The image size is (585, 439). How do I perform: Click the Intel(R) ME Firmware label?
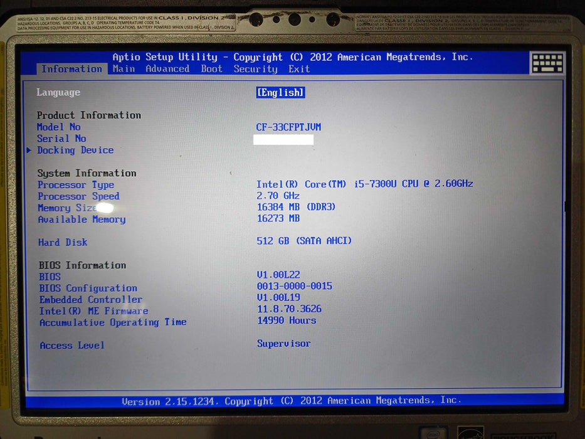(x=93, y=311)
